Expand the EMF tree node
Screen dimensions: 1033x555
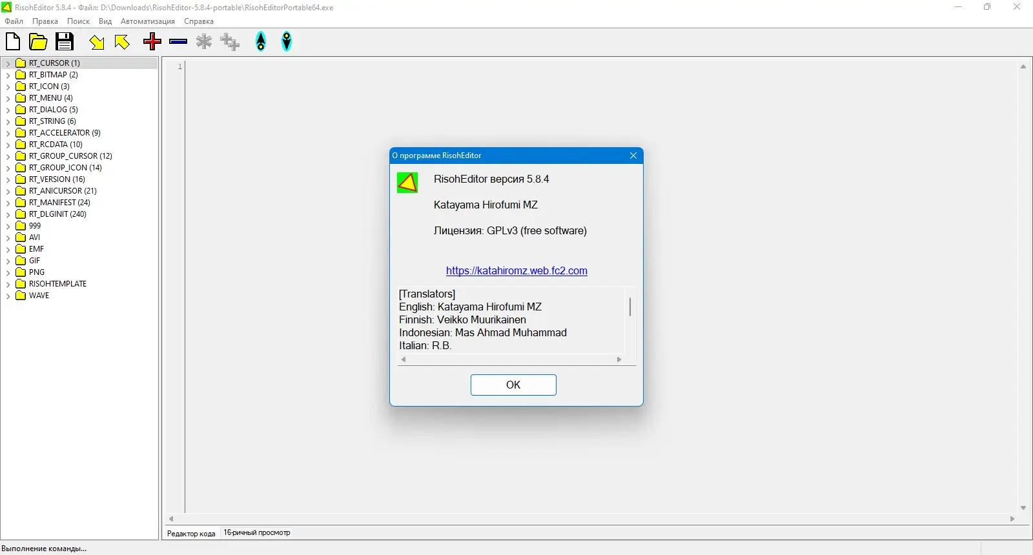8,249
